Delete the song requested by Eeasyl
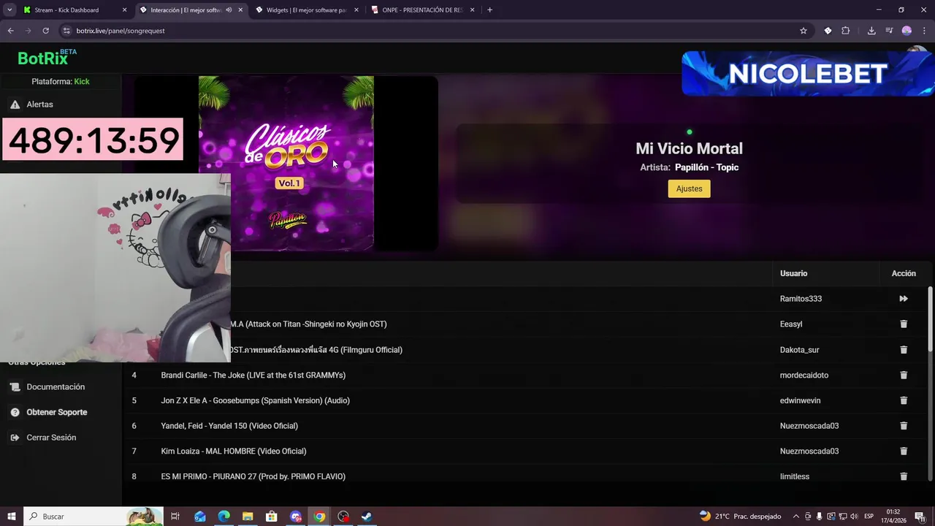The height and width of the screenshot is (526, 935). pos(904,324)
